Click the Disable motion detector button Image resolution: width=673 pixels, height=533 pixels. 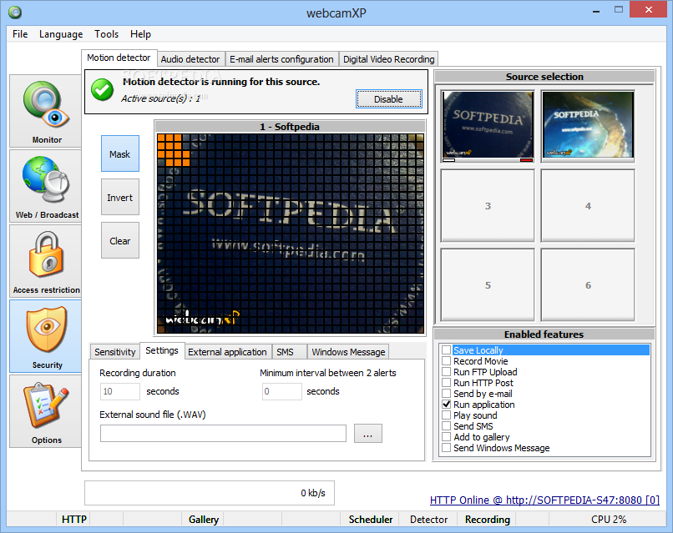pos(388,99)
